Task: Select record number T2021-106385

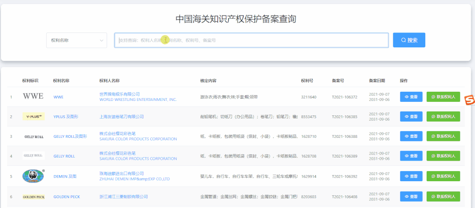Action: pos(344,117)
